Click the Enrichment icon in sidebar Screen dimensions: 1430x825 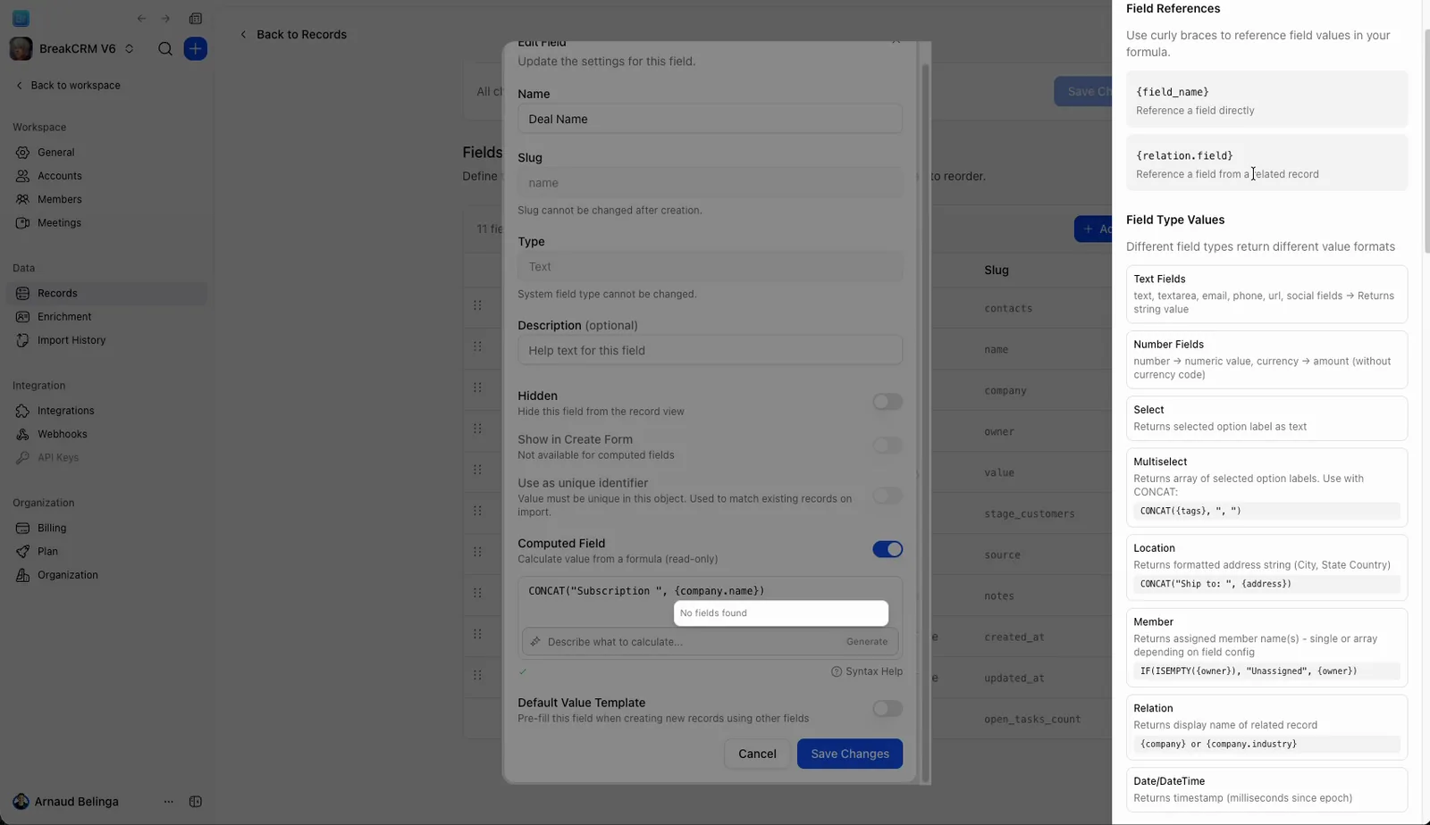coord(22,317)
